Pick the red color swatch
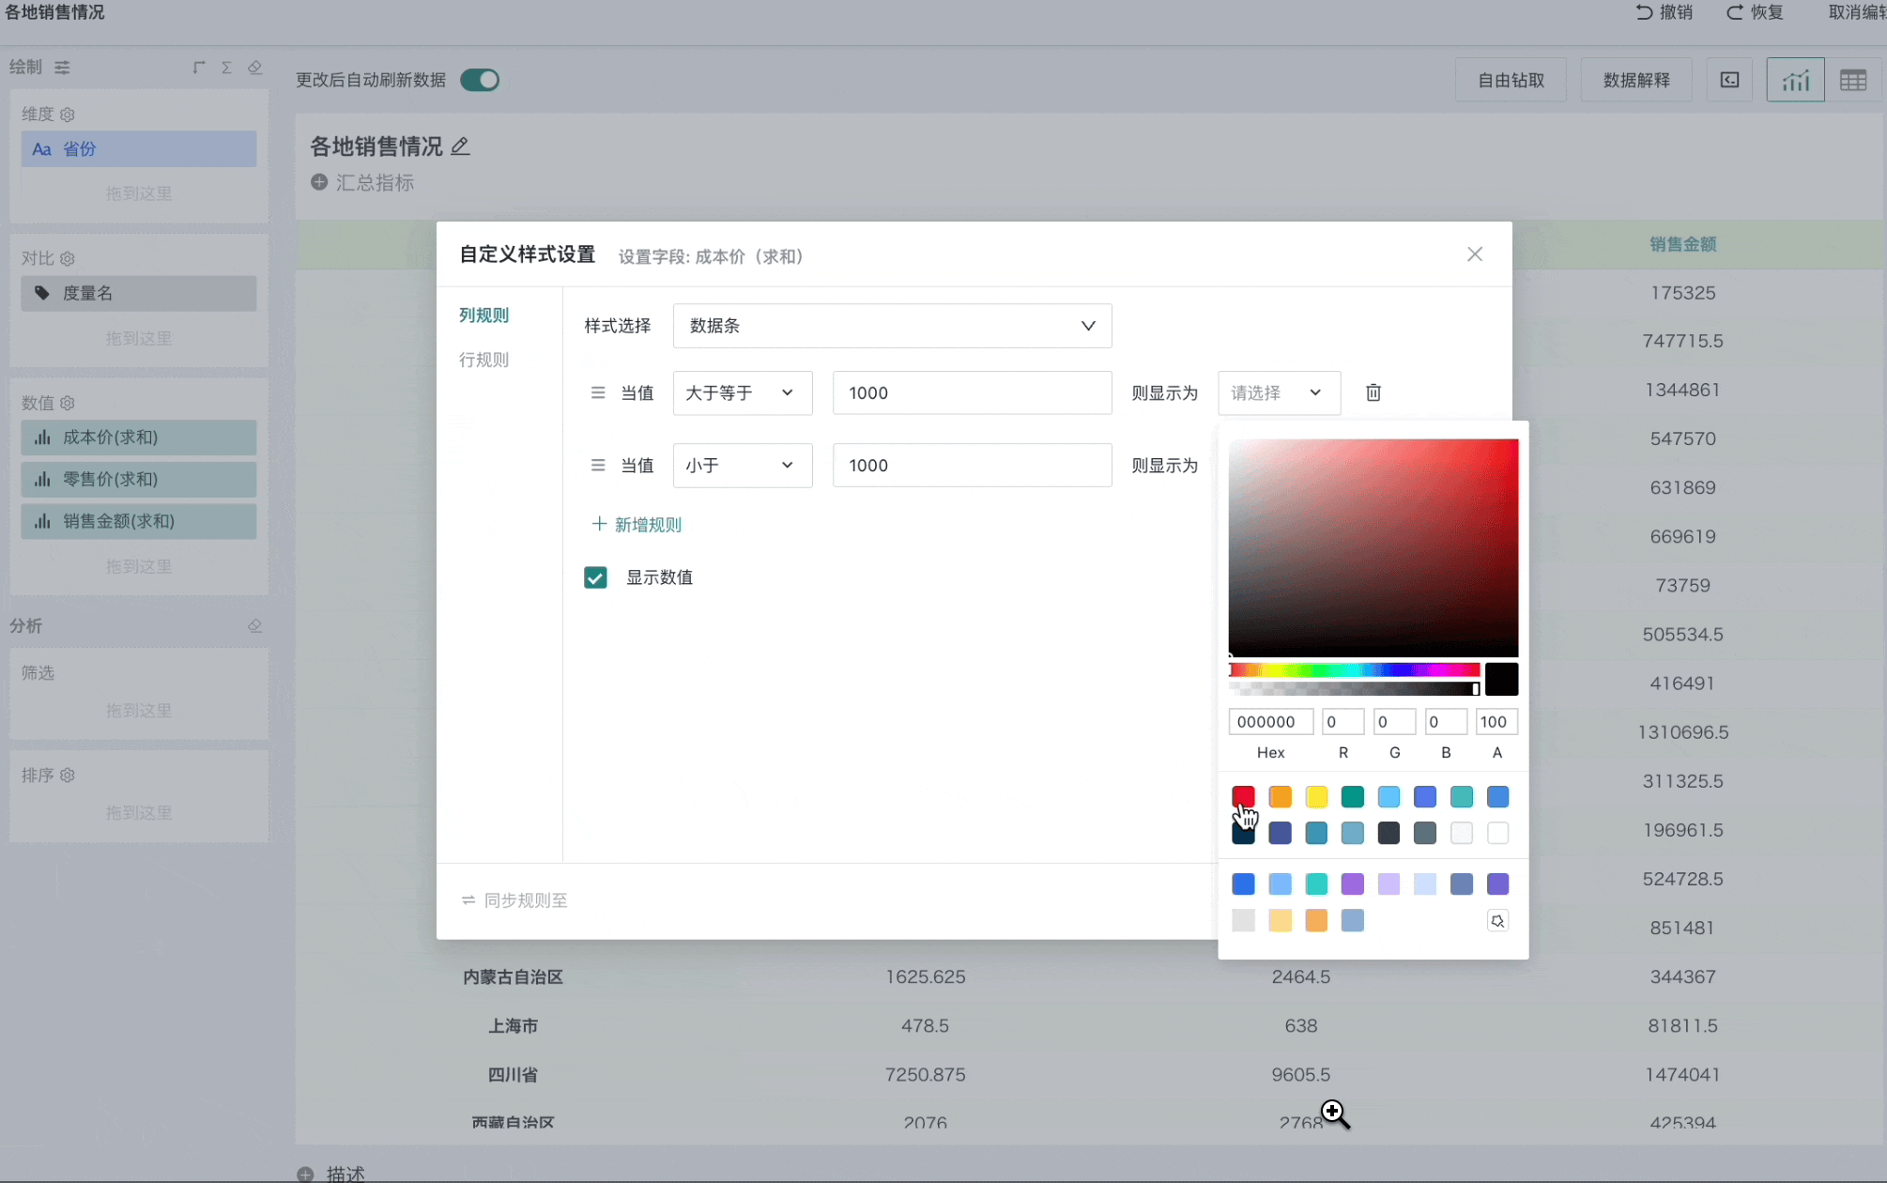The image size is (1887, 1183). pos(1243,796)
